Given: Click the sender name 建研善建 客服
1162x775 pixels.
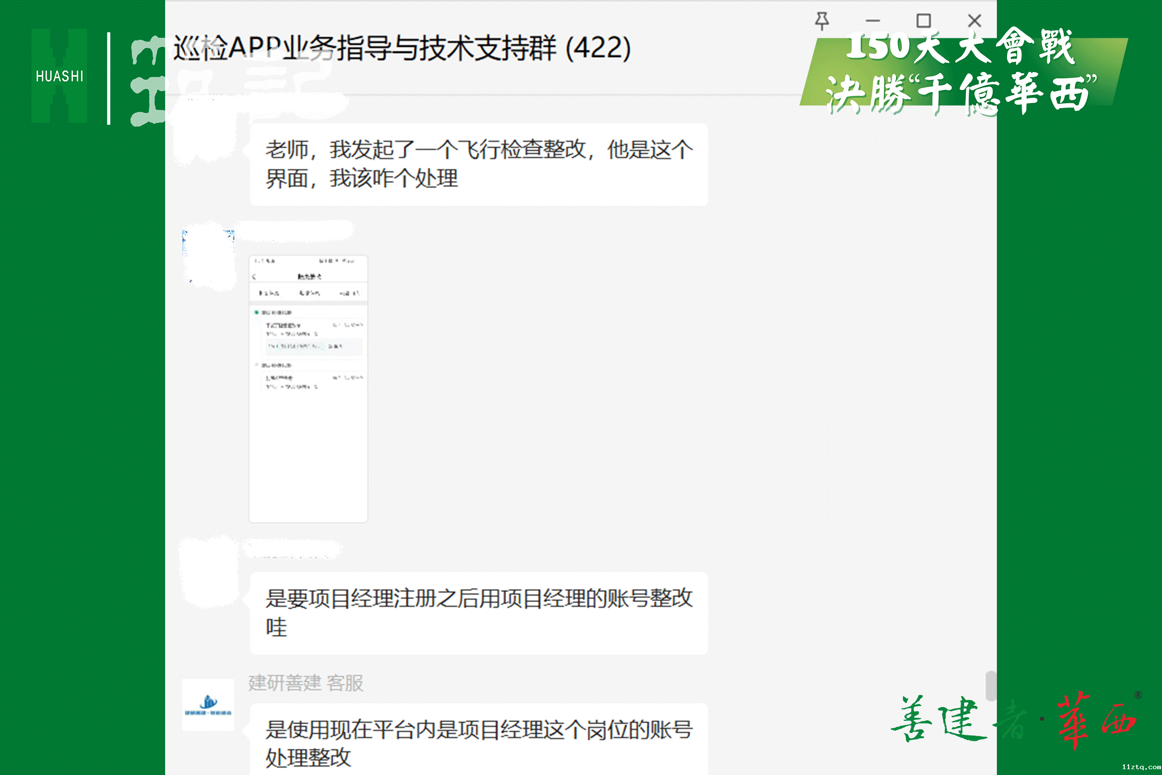Looking at the screenshot, I should point(306,682).
